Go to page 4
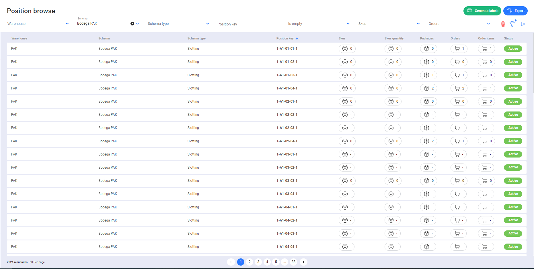 pos(267,262)
